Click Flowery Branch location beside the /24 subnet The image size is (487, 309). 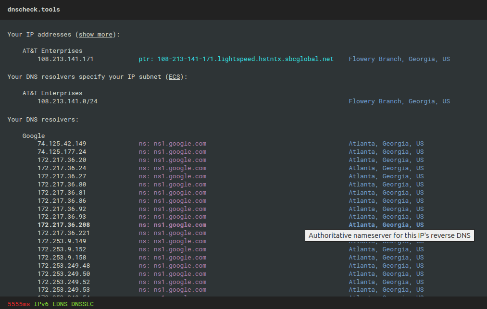coord(399,101)
